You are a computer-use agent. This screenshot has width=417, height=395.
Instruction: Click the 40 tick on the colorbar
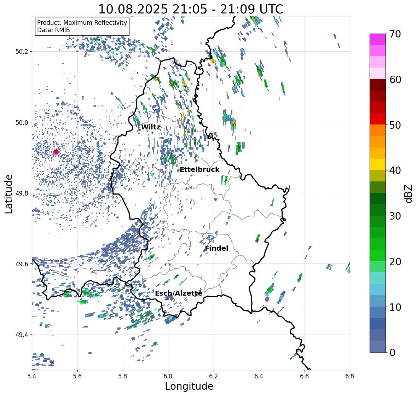[x=395, y=170]
